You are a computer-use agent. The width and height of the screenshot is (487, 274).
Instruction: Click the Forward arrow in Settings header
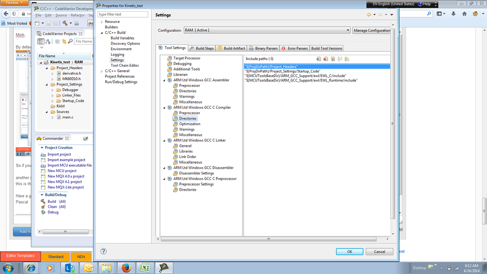[380, 15]
